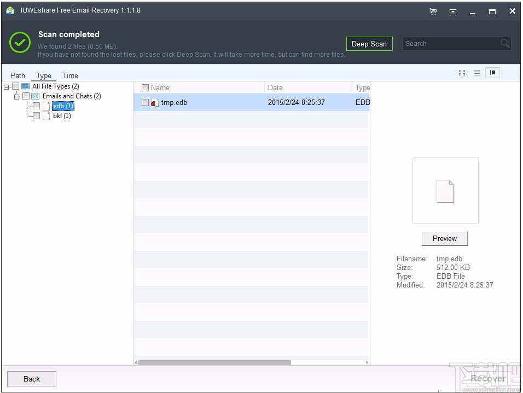Click the 2015/2/24 8:25:37 date cell in the tmp.edb row

[x=296, y=102]
